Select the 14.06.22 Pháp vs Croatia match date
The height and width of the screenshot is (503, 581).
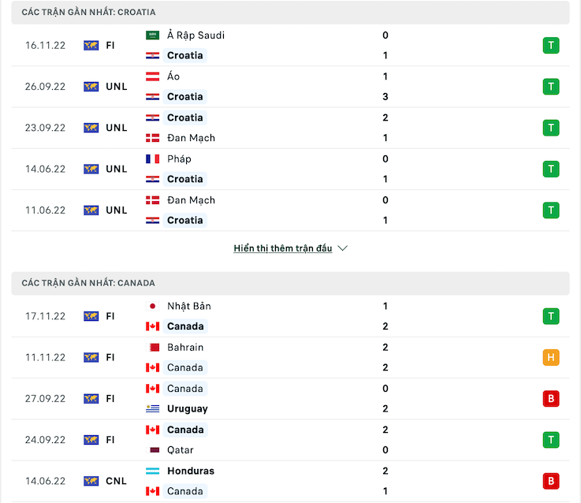(45, 169)
